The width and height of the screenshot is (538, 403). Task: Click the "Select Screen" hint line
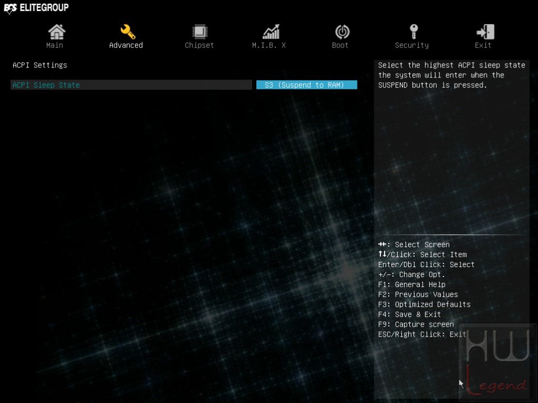point(414,244)
